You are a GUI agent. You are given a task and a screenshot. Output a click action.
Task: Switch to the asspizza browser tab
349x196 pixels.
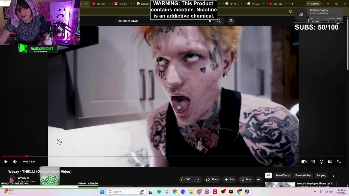[x=143, y=4]
